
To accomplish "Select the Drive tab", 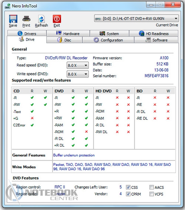I will (x=27, y=39).
